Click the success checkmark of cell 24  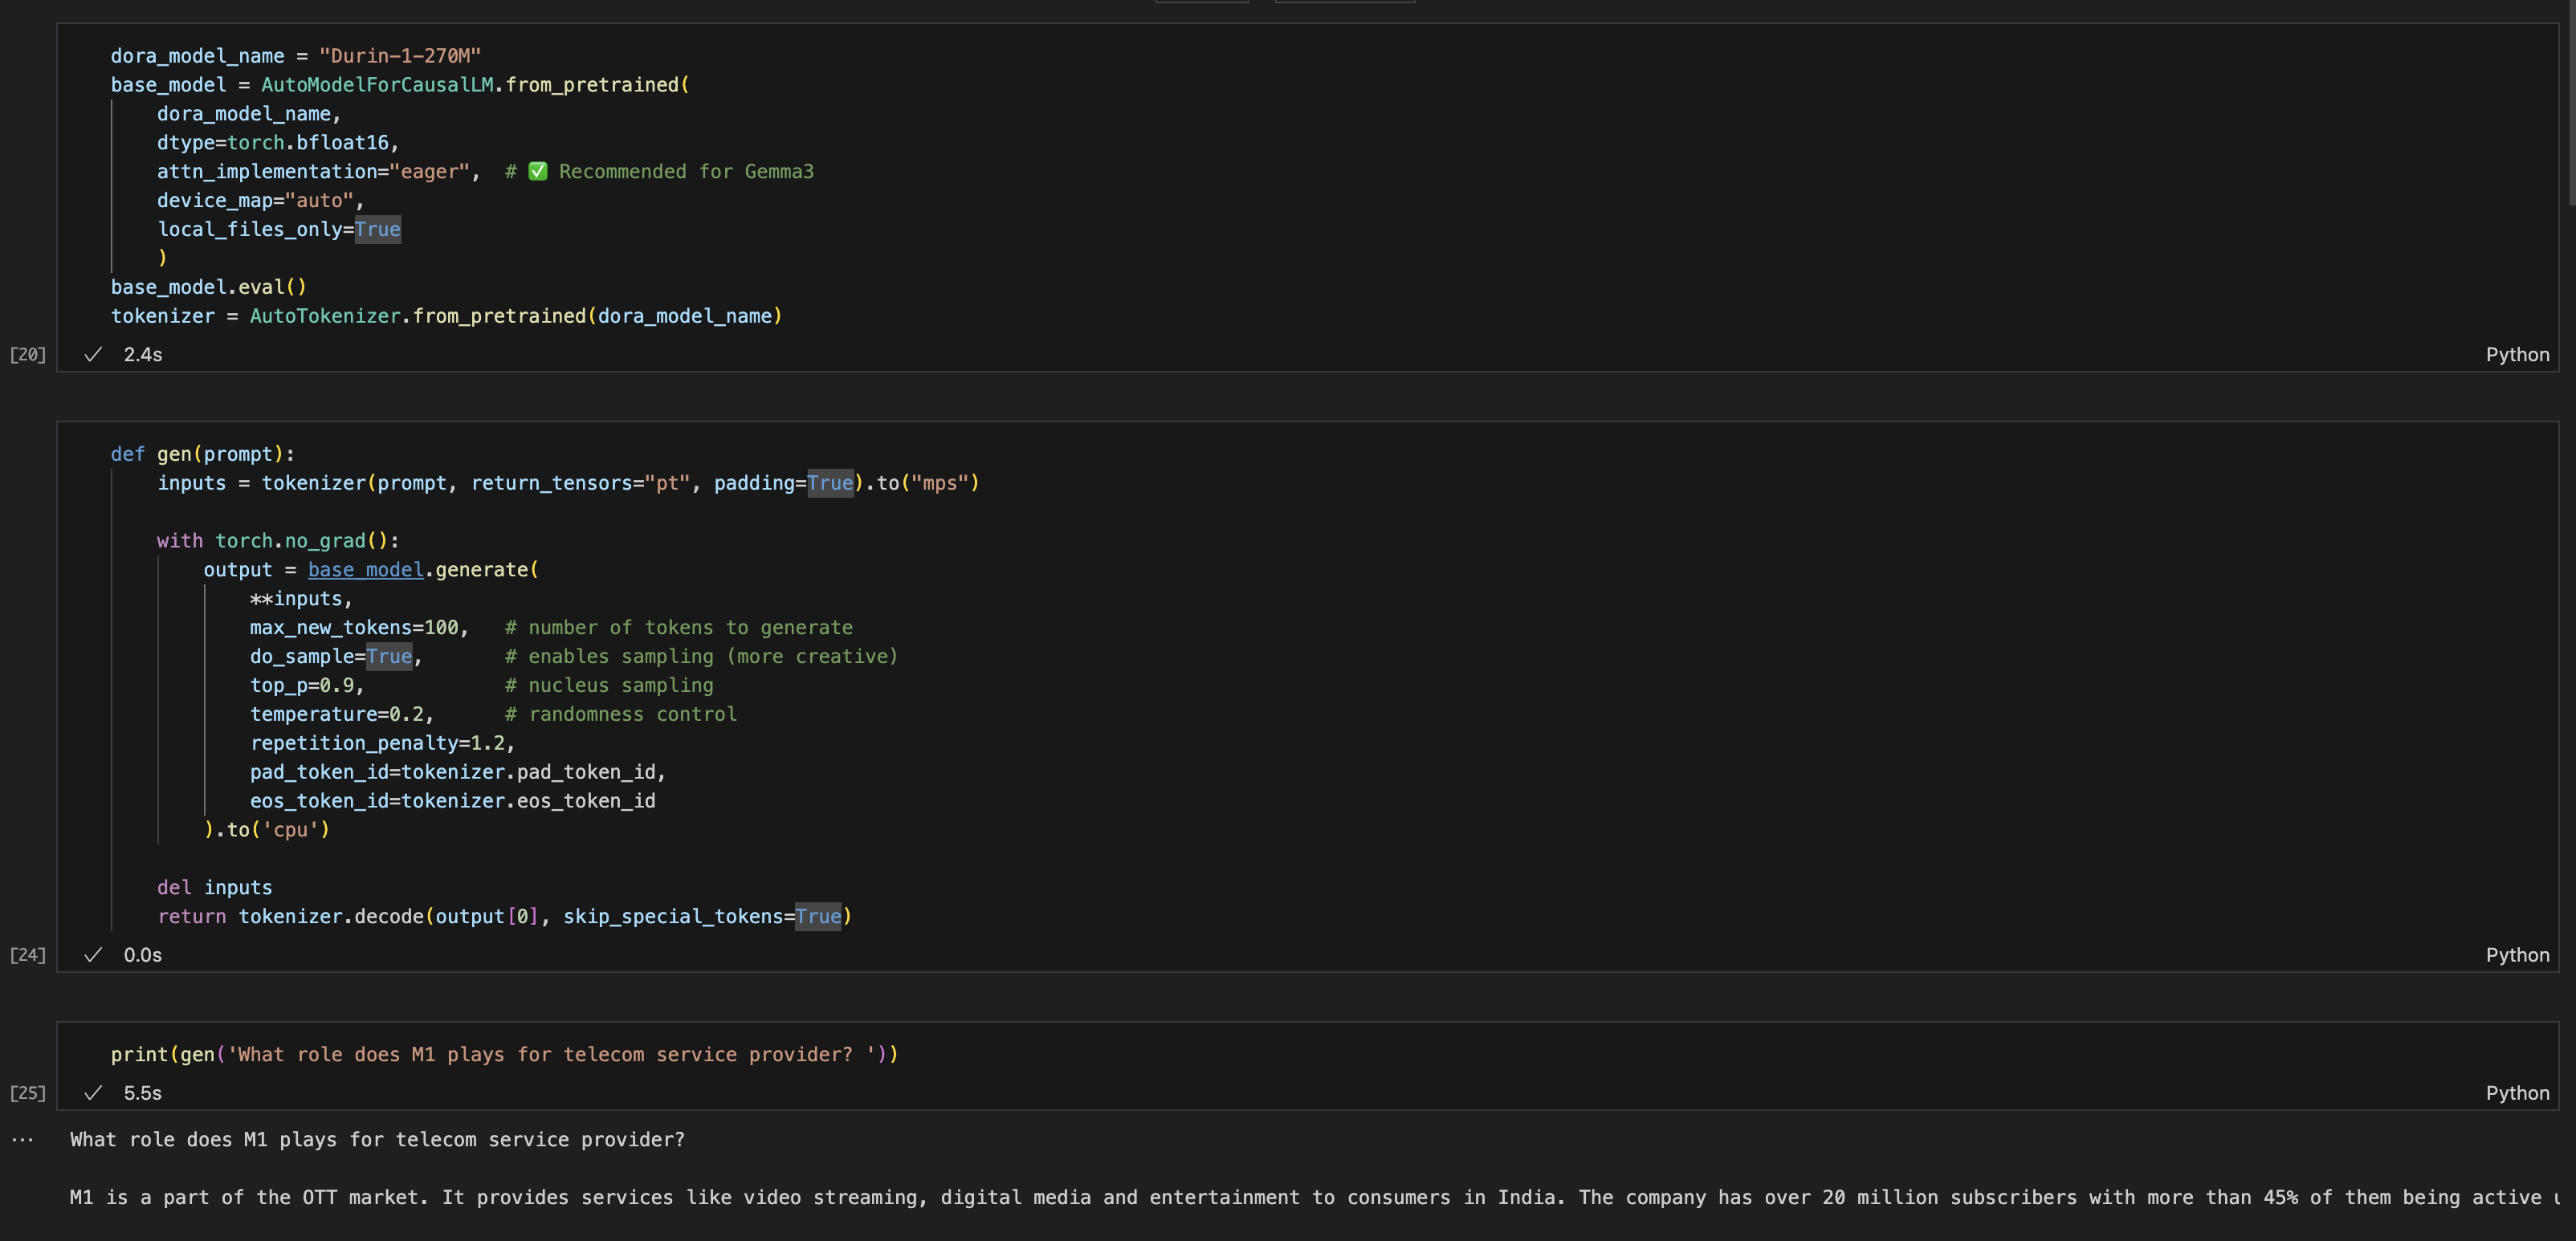coord(93,955)
